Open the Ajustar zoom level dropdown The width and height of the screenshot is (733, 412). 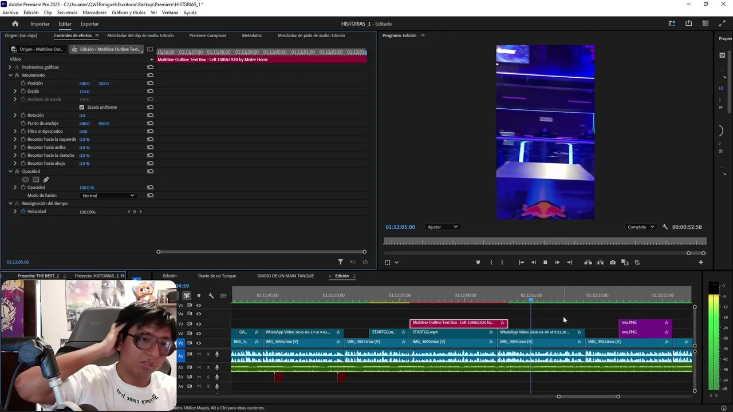[x=443, y=227]
